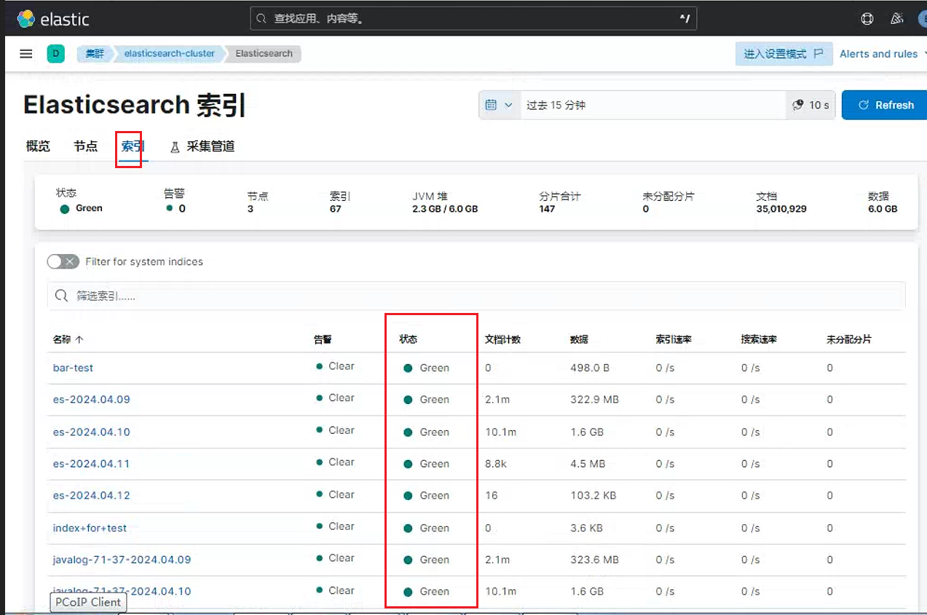Click the Elastic logo
927x615 pixels.
pyautogui.click(x=53, y=18)
